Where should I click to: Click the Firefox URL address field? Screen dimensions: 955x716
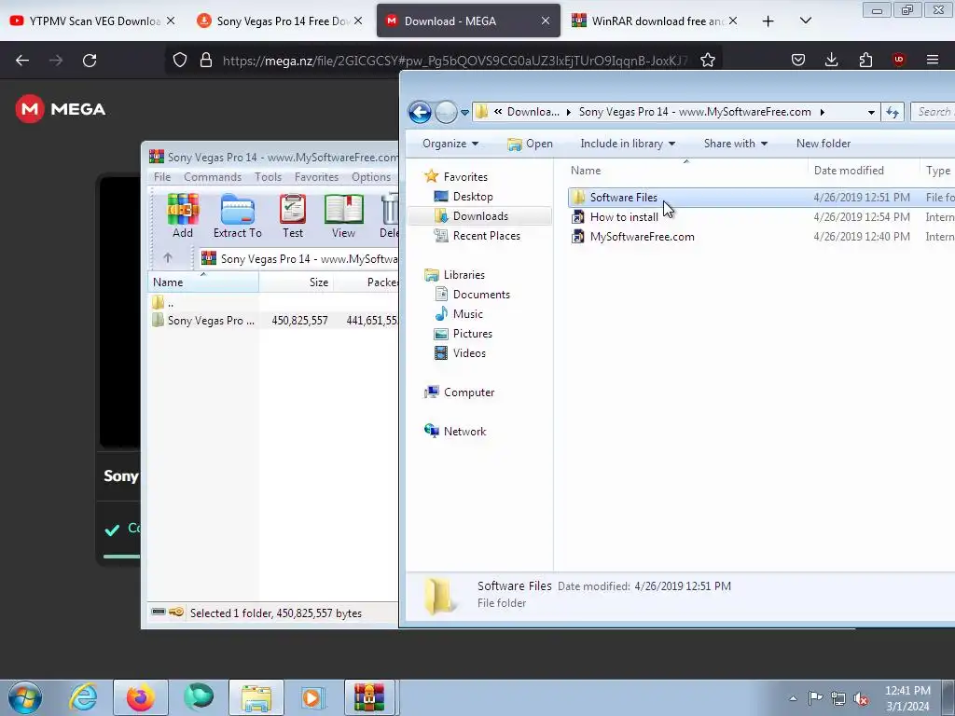[x=454, y=61]
